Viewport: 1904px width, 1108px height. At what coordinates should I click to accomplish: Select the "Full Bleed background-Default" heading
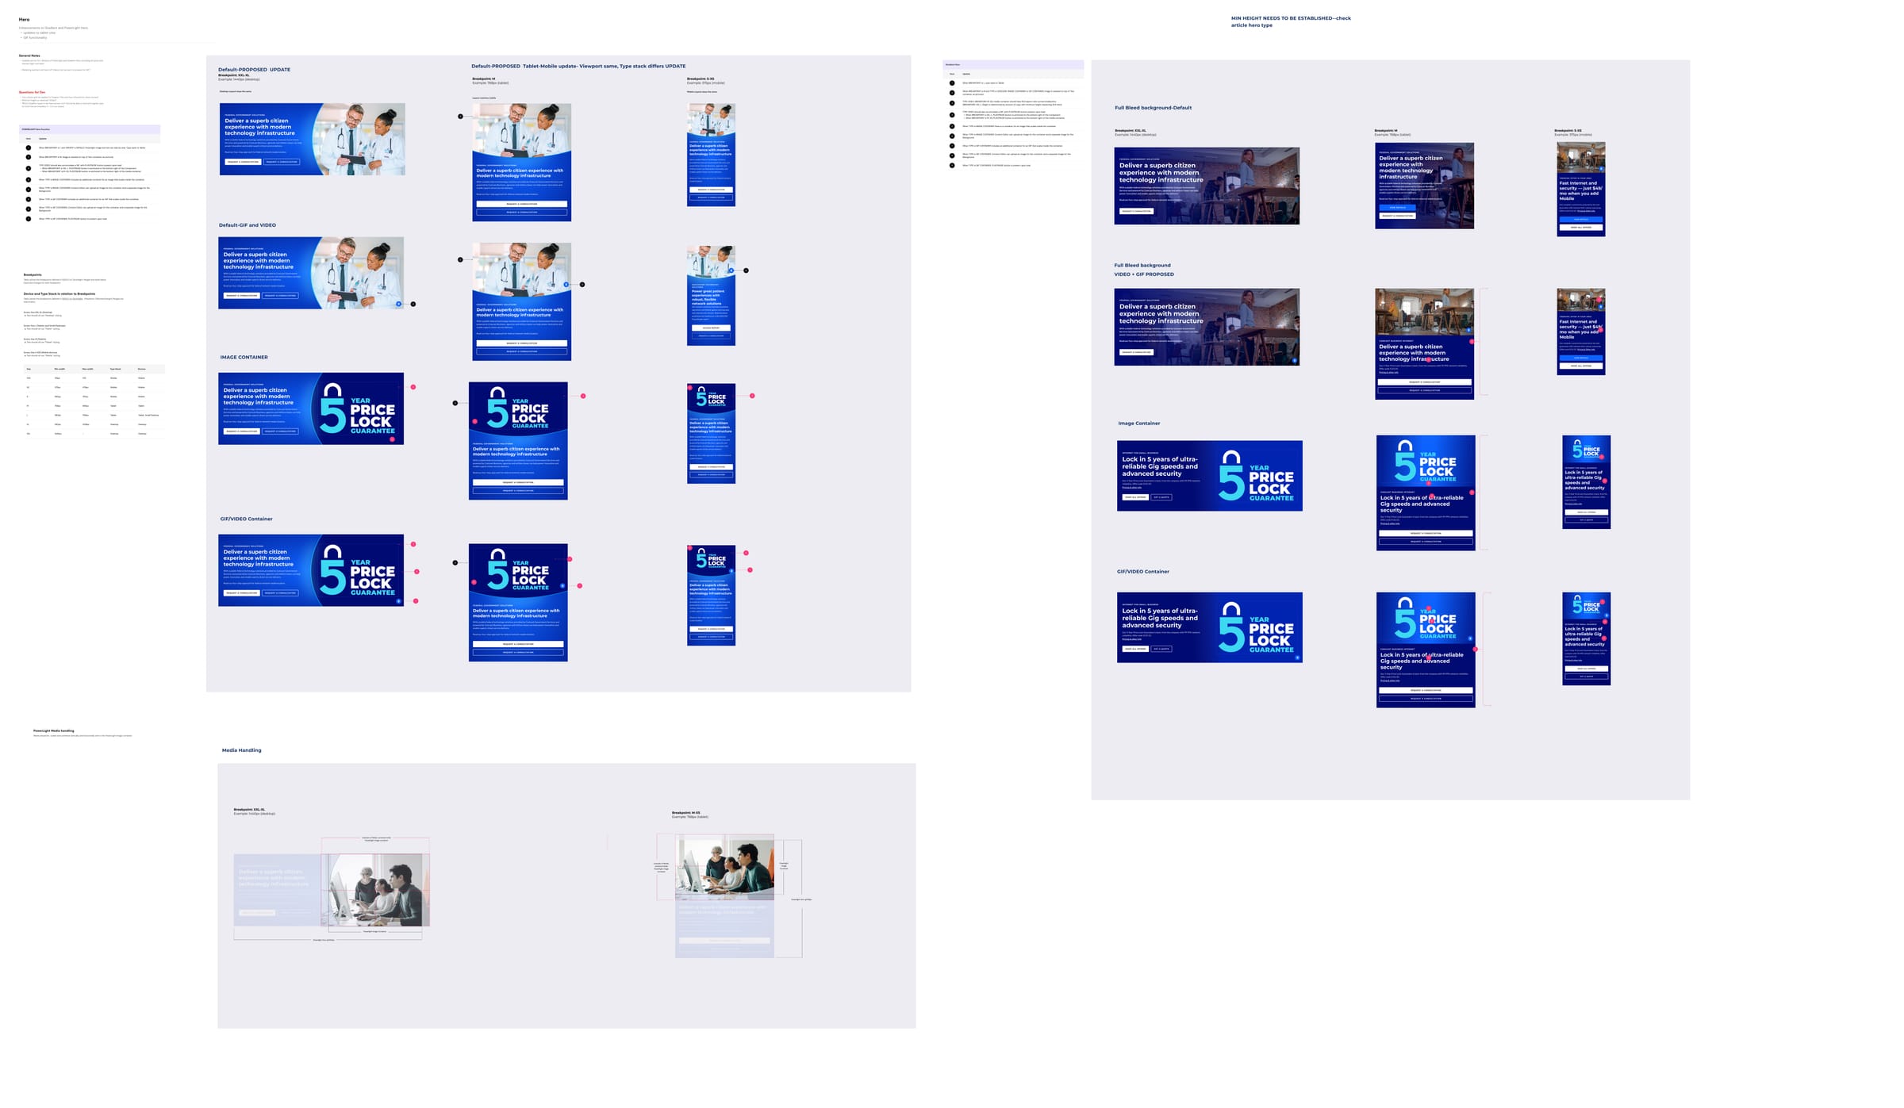(x=1153, y=108)
